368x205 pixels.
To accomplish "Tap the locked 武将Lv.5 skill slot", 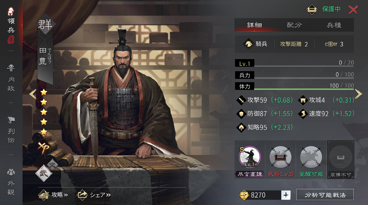I will tap(281, 159).
